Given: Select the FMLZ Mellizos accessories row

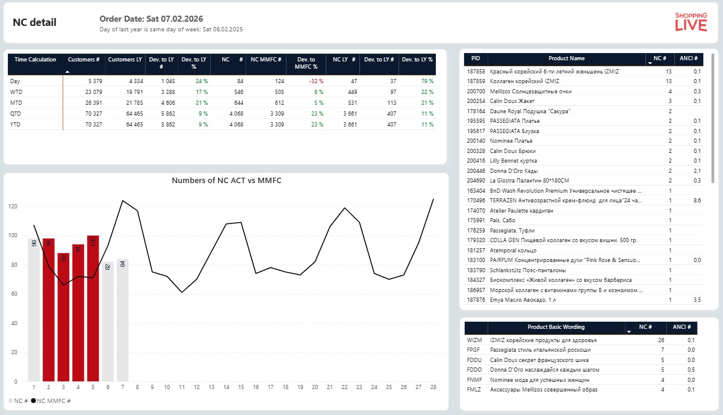Looking at the screenshot, I should 582,390.
